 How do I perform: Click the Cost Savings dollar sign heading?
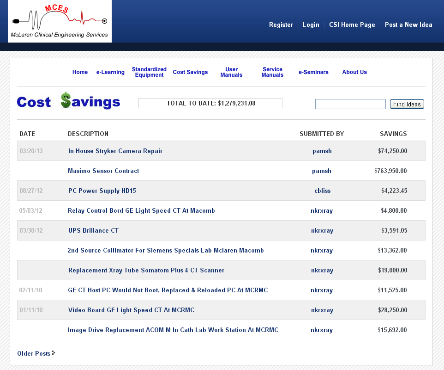pyautogui.click(x=68, y=102)
